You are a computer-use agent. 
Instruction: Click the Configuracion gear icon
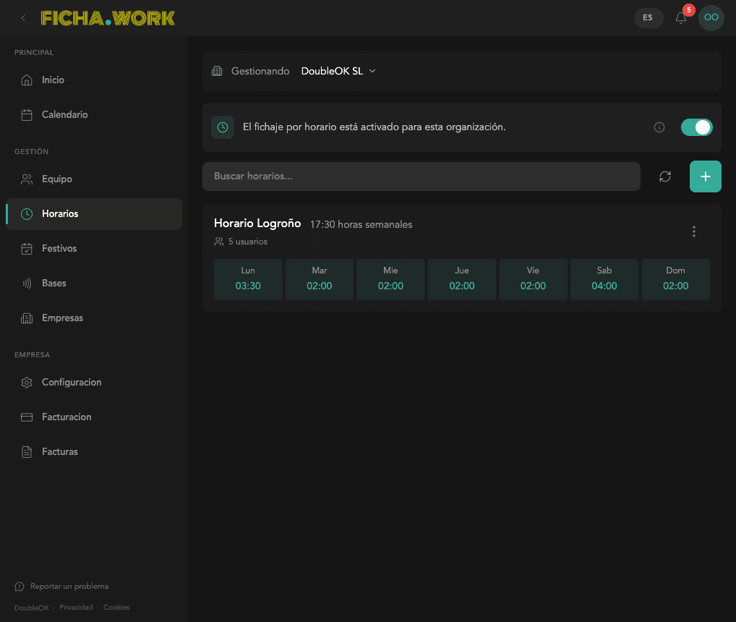coord(27,382)
